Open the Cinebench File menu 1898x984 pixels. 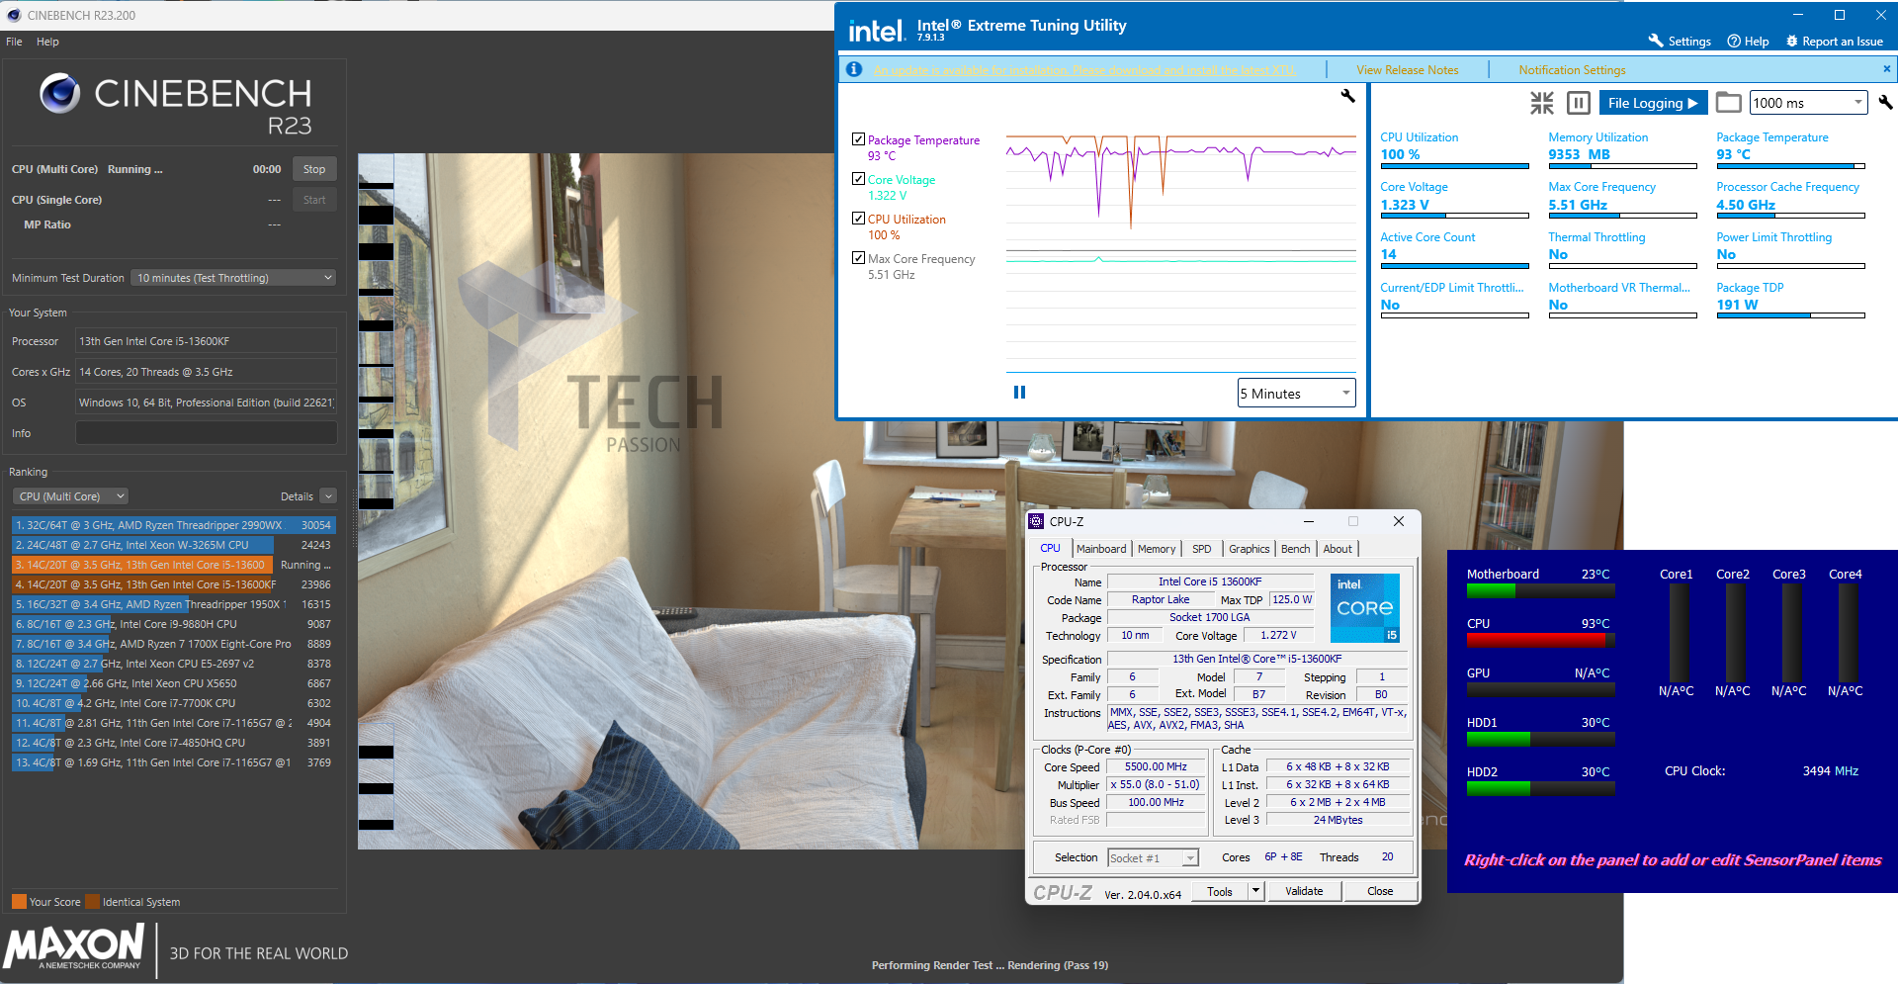tap(14, 42)
